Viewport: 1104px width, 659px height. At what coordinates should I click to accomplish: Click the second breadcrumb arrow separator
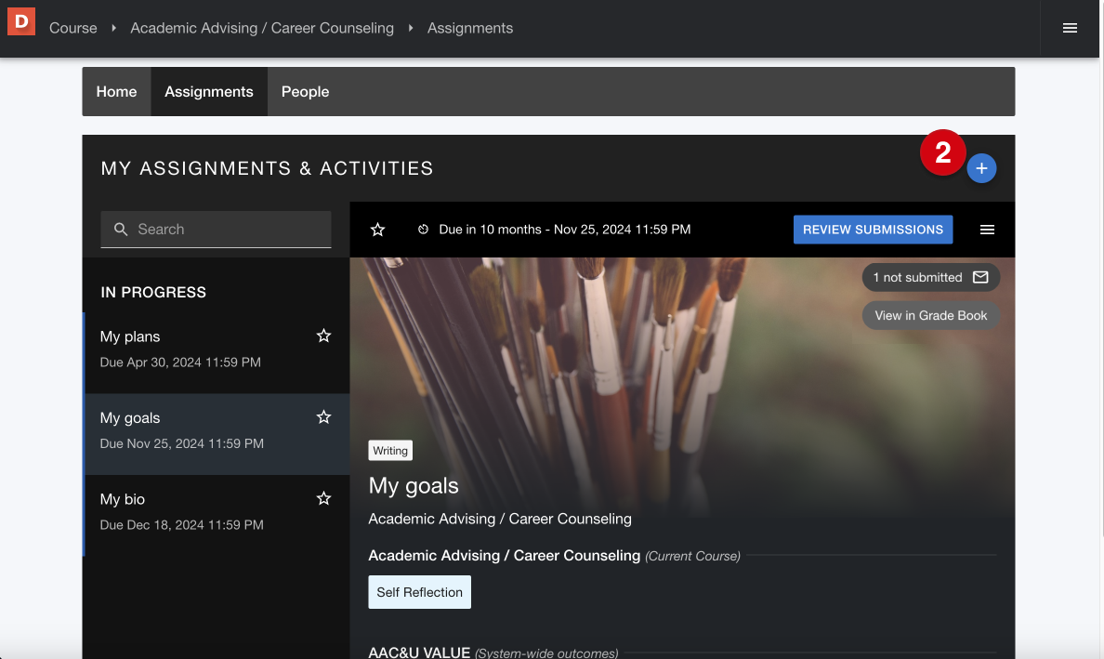(x=411, y=28)
